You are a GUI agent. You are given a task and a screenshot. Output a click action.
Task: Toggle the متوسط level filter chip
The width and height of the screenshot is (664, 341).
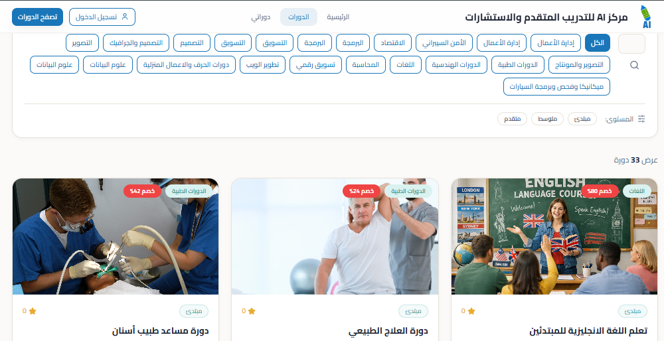click(548, 119)
